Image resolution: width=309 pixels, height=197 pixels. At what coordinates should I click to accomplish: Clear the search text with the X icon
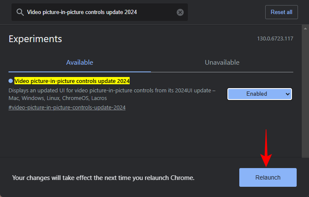180,12
